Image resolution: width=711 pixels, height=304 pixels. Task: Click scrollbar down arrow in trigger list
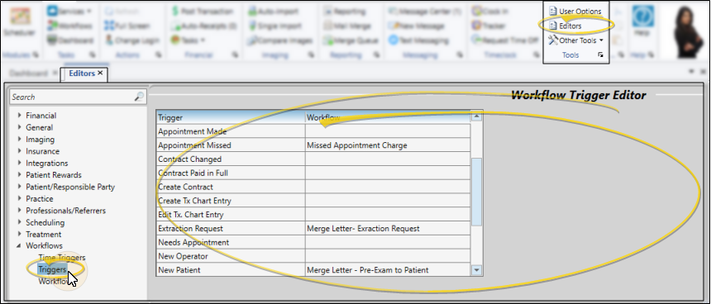point(476,270)
